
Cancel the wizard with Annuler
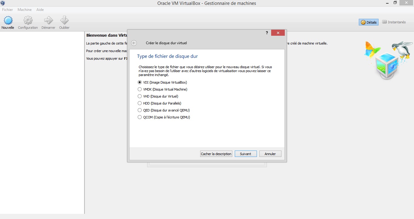point(270,154)
